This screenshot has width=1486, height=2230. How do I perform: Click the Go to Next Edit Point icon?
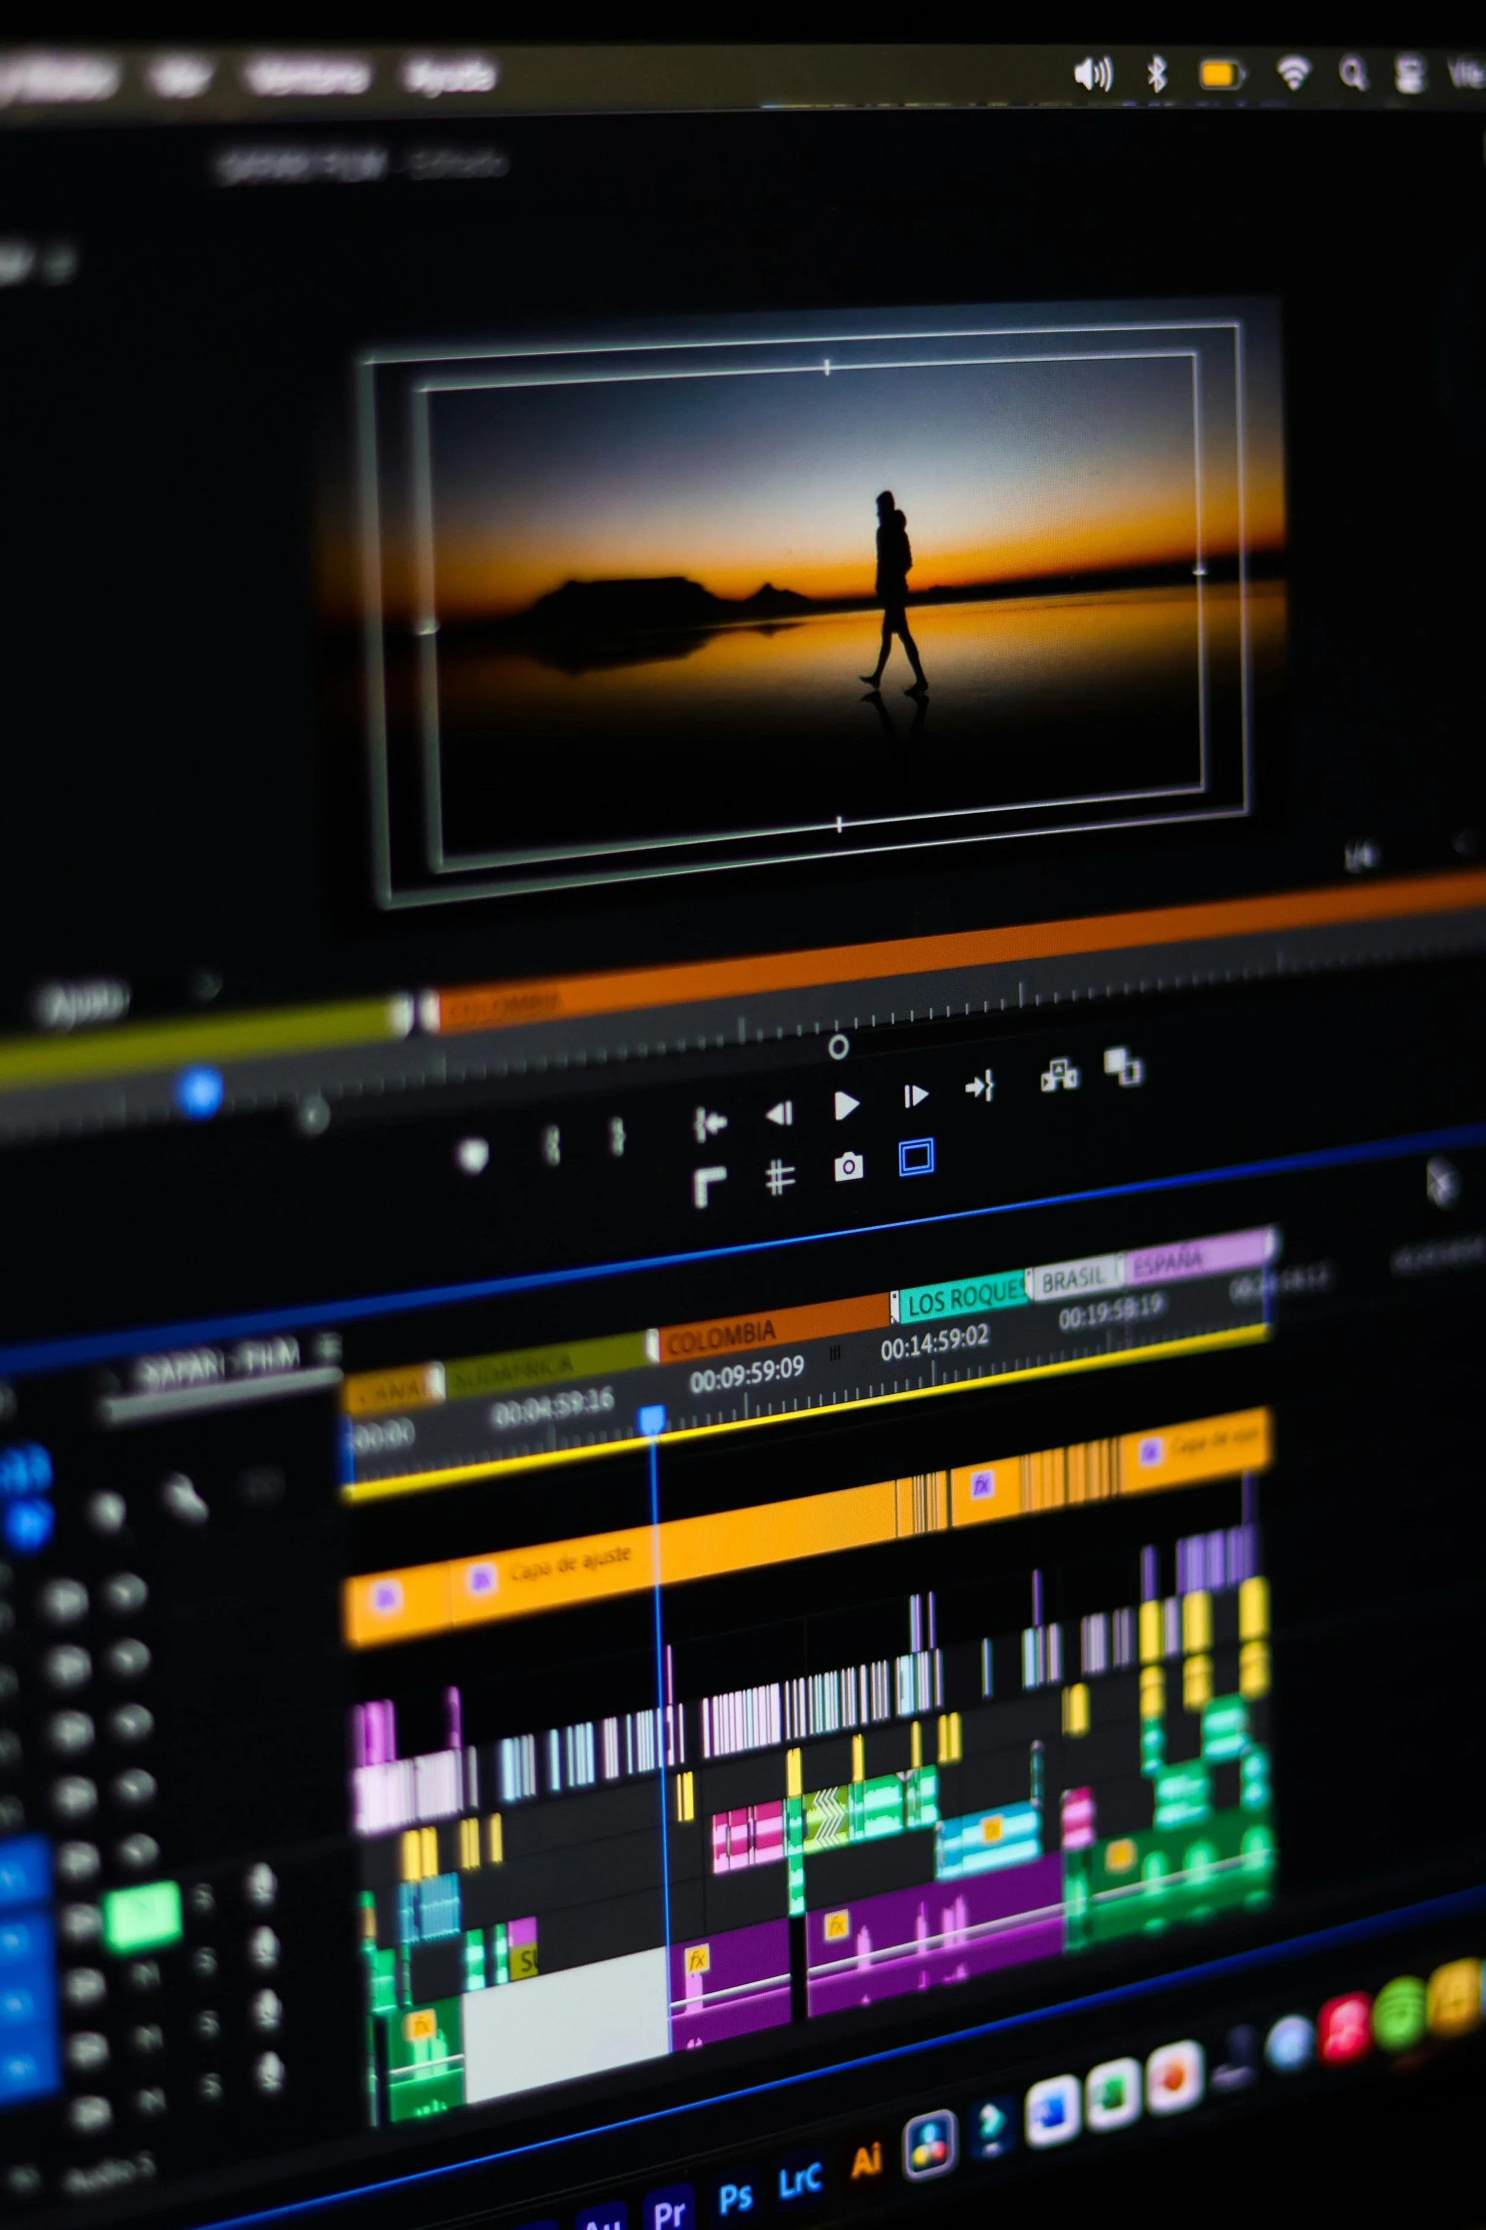click(x=980, y=1086)
